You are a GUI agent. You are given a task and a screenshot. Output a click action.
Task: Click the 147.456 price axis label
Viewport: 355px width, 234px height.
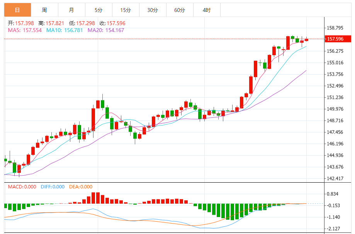(335, 132)
